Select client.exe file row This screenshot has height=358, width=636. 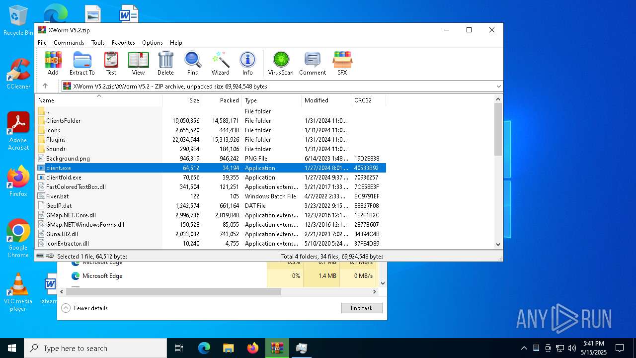click(211, 168)
